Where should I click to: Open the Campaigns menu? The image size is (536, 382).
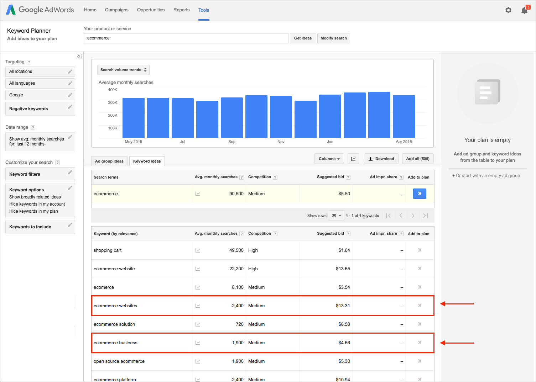117,10
